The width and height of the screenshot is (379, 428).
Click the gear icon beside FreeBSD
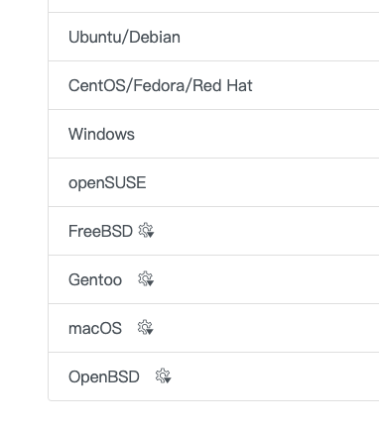[x=146, y=231]
